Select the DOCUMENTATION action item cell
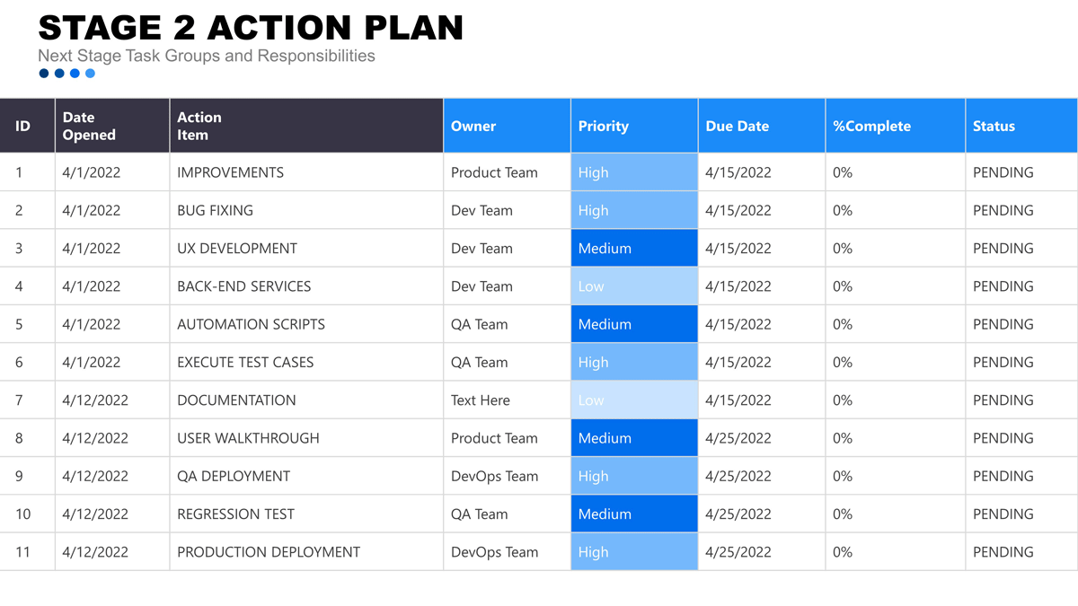The height and width of the screenshot is (606, 1078). pyautogui.click(x=306, y=400)
